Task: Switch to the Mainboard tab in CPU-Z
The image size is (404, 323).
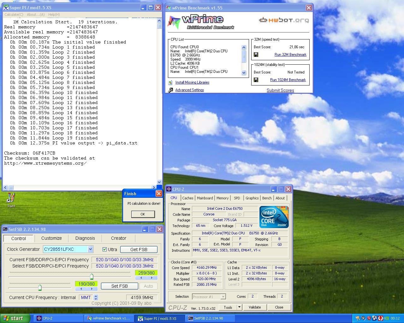Action: click(x=205, y=198)
